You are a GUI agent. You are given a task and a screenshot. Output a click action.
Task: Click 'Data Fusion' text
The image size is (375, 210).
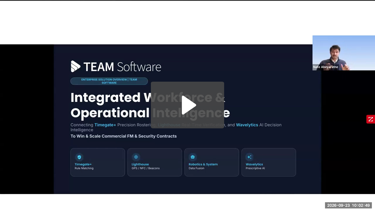(196, 168)
